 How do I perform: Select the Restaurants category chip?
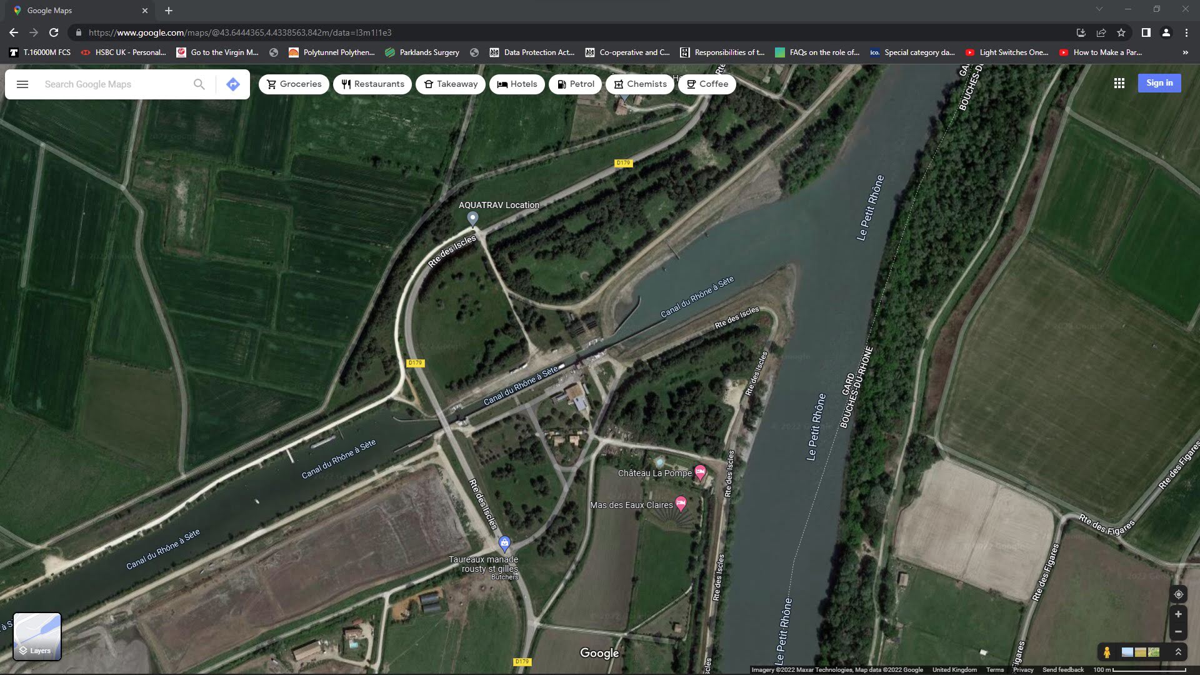point(372,84)
